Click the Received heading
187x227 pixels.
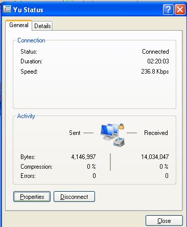point(156,133)
